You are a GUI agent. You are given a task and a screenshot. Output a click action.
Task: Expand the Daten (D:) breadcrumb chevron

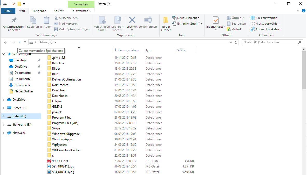(x=56, y=42)
